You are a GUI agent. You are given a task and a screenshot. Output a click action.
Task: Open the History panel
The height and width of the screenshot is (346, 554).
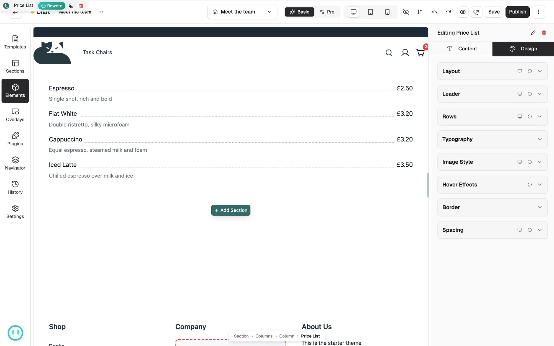[15, 188]
